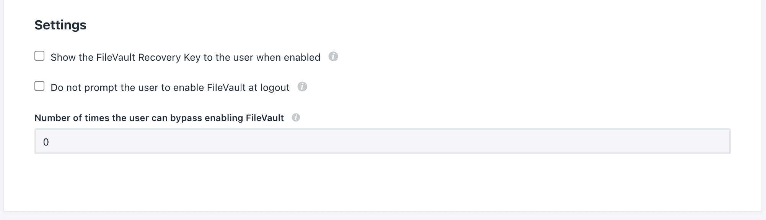Click the Settings heading
This screenshot has width=766, height=220.
60,25
